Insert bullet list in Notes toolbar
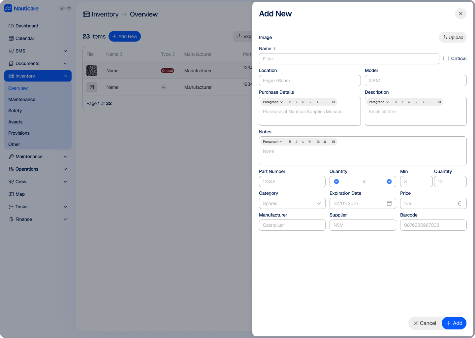This screenshot has height=338, width=475. [325, 142]
